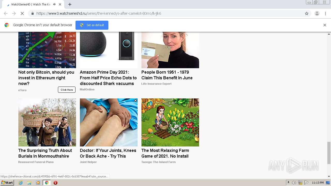Bookmark this page with star icon

(x=307, y=13)
